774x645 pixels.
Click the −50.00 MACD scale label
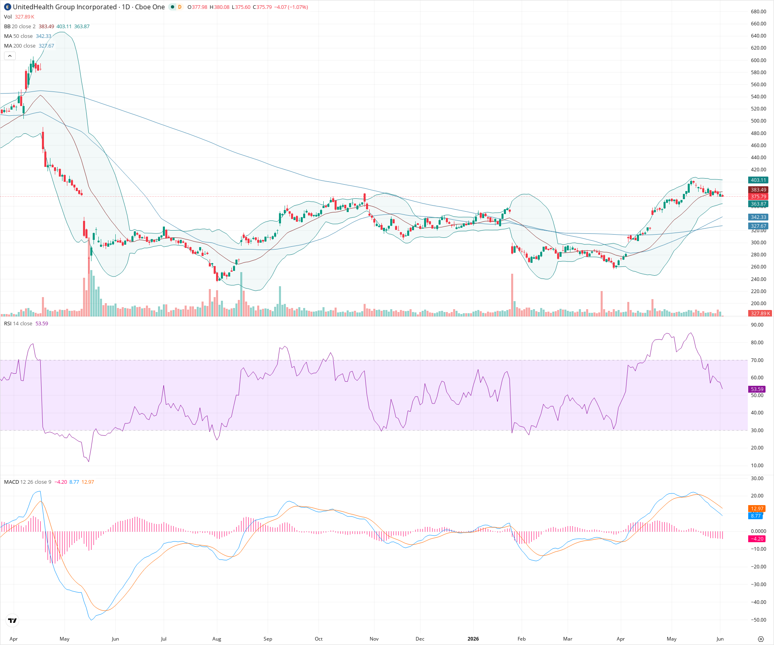coord(758,620)
